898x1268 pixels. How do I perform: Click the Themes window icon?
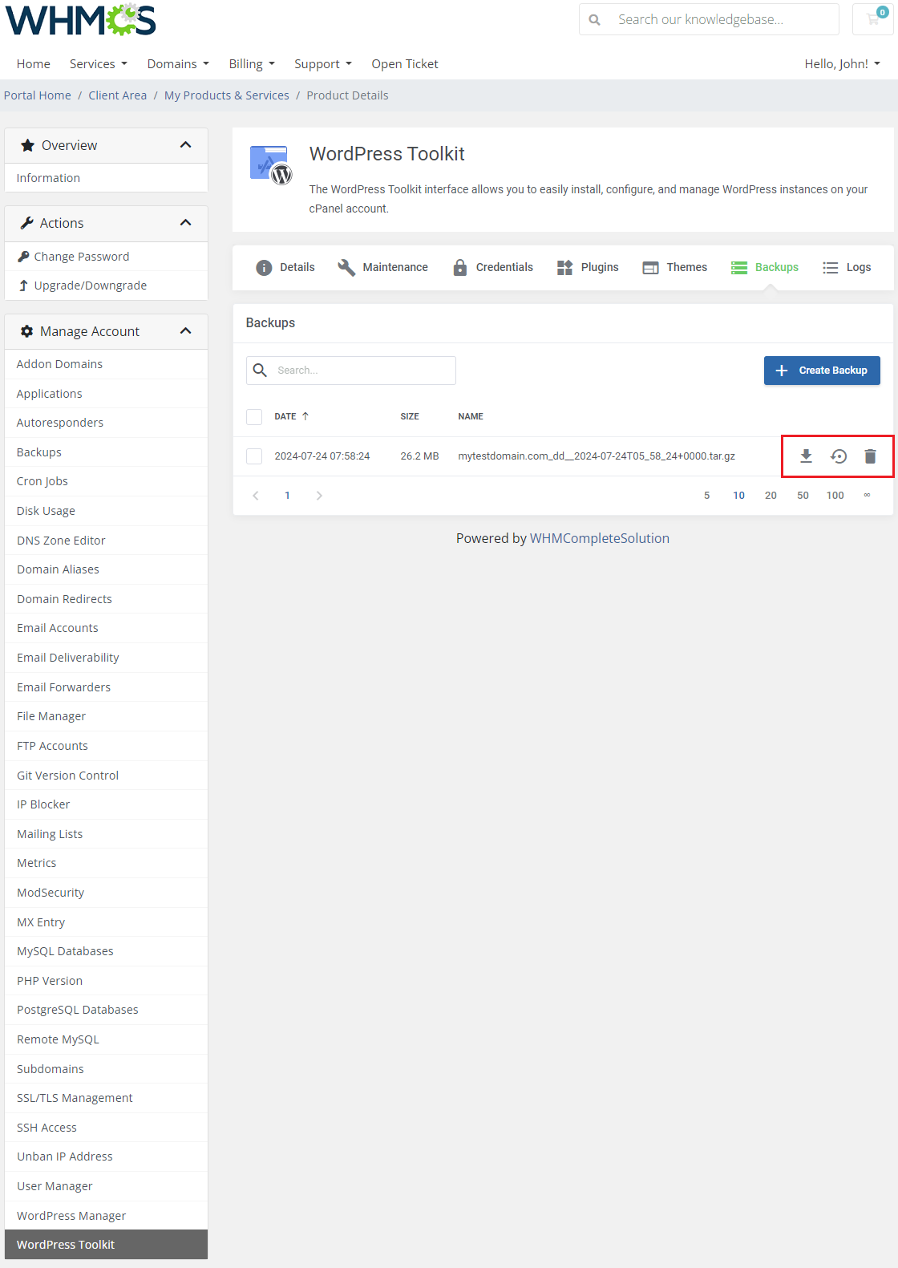pyautogui.click(x=650, y=268)
